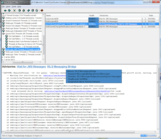Open the Wait for JMS Messages advisory link

click(x=31, y=66)
